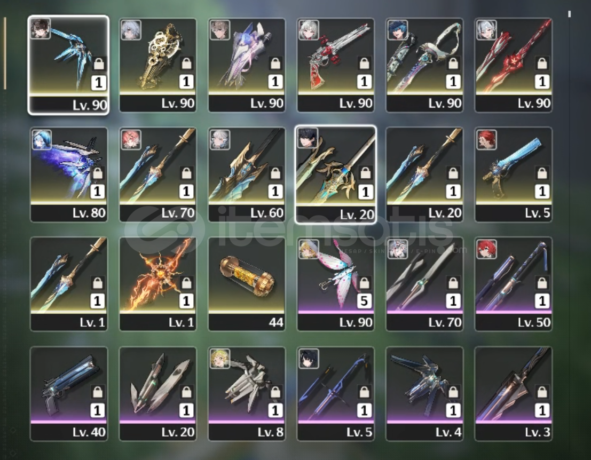Pick the dark blue pistol at Lv. 40
Image resolution: width=591 pixels, height=460 pixels.
[69, 394]
